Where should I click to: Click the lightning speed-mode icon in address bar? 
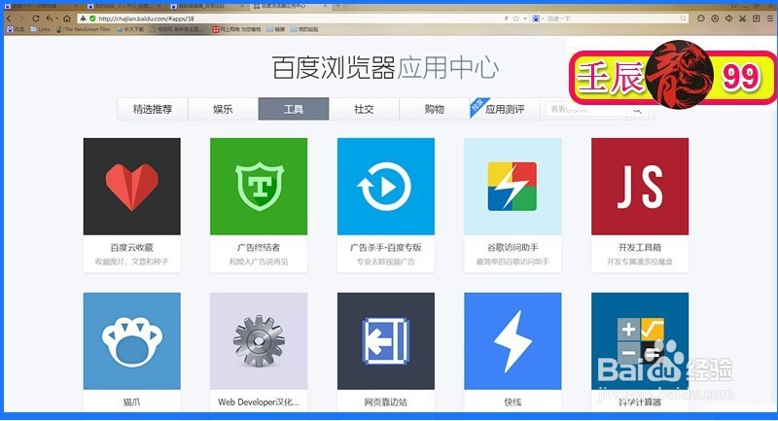point(506,18)
